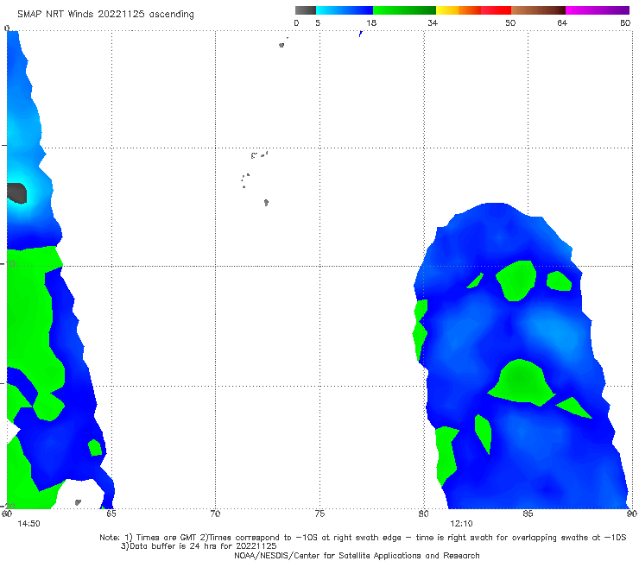
Task: Click the dark gray low-wind patch in left swath
Action: (17, 193)
